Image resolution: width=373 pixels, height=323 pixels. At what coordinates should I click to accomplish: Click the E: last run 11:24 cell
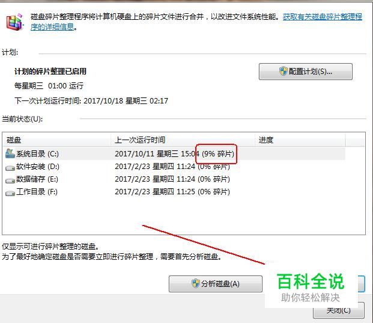coord(172,179)
